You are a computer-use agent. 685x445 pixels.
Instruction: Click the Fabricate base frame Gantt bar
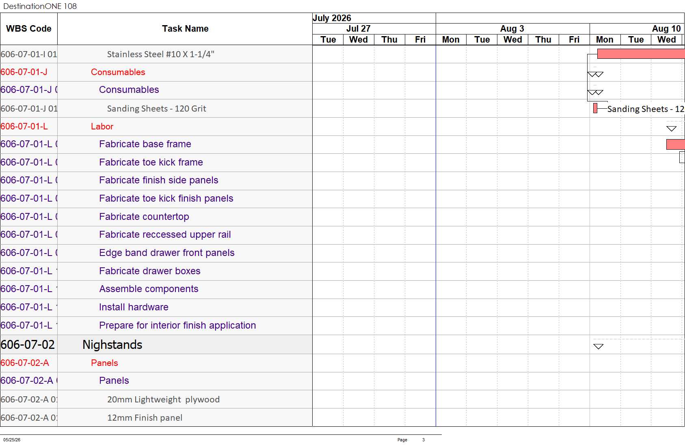(x=675, y=144)
